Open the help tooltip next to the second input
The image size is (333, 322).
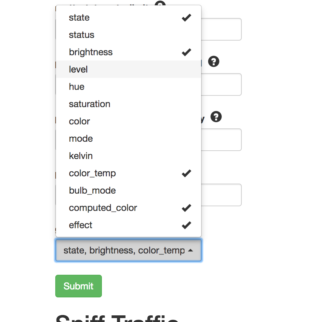213,61
